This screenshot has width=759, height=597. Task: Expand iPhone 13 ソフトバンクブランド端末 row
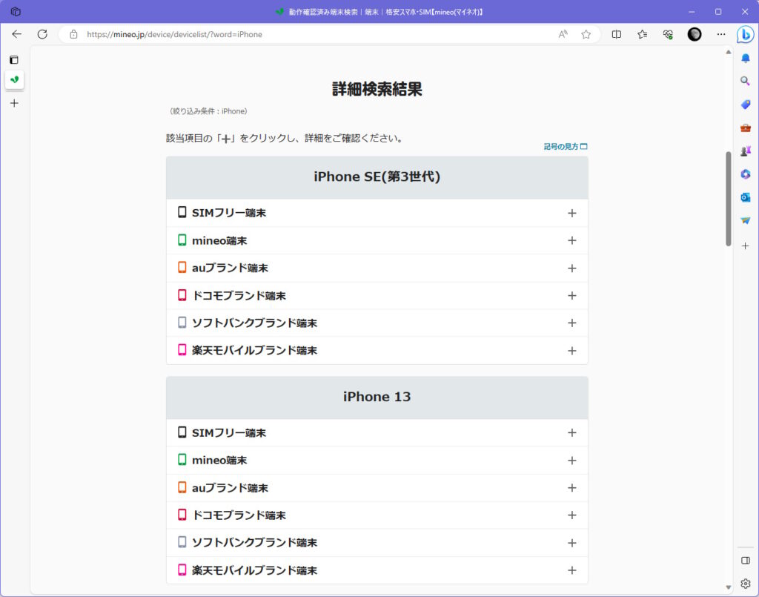coord(377,543)
